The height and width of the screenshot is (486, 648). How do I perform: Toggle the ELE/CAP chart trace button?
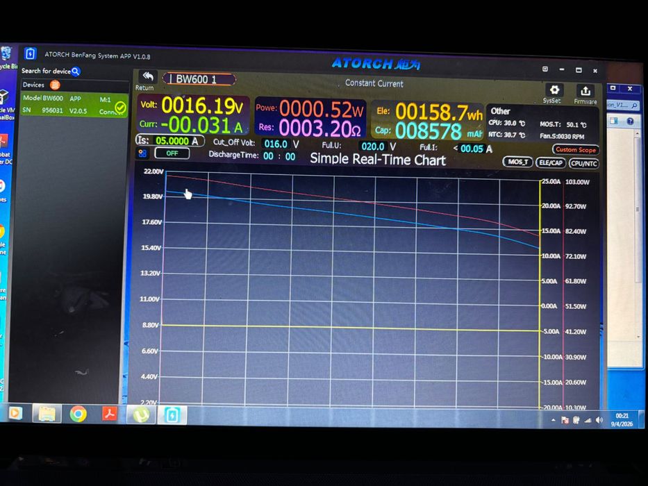click(x=551, y=163)
